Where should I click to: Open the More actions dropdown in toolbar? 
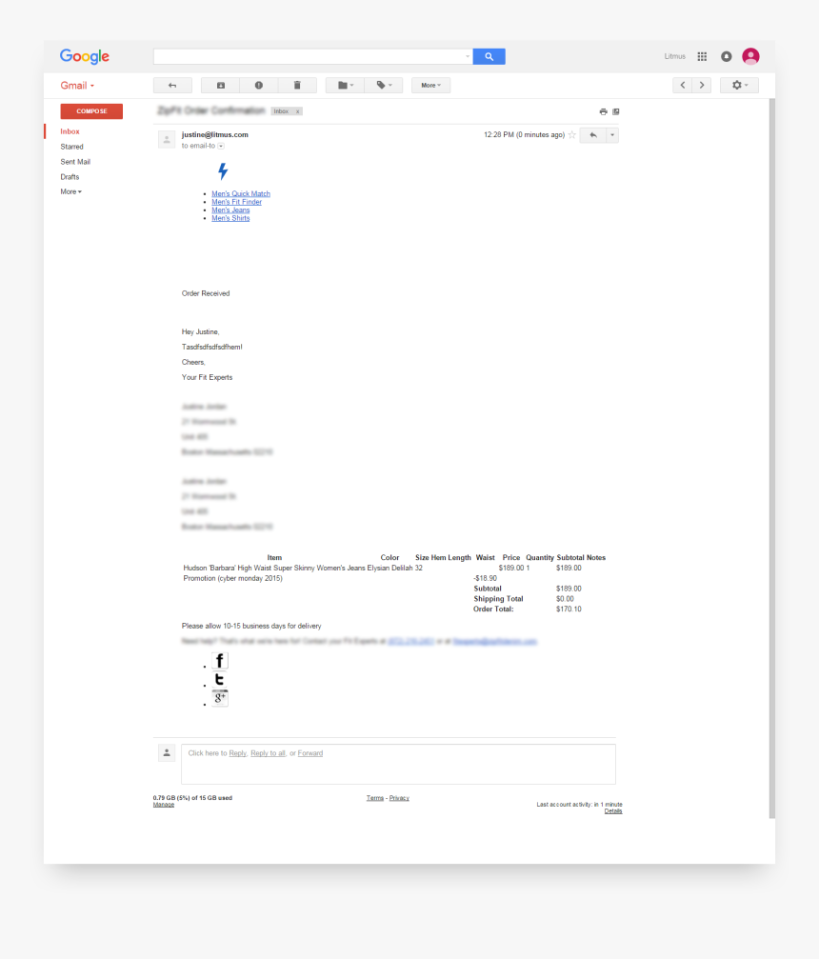[x=430, y=85]
